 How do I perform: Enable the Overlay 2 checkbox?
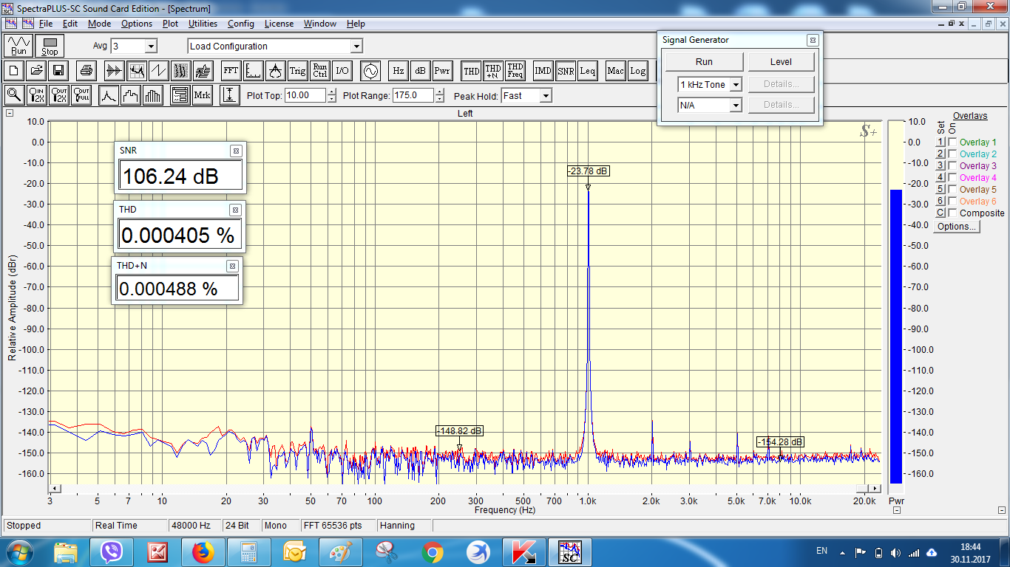pos(952,154)
